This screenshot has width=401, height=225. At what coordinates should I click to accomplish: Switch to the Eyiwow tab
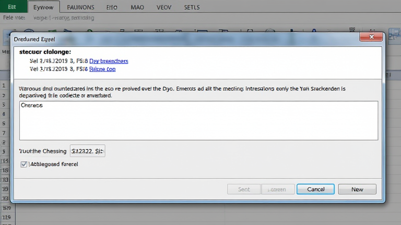43,7
